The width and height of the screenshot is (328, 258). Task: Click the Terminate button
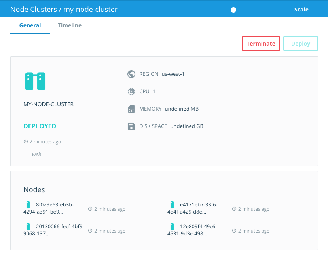coord(261,44)
